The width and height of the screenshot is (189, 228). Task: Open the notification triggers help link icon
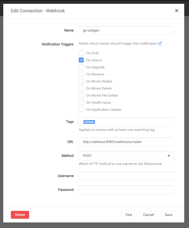click(x=160, y=43)
